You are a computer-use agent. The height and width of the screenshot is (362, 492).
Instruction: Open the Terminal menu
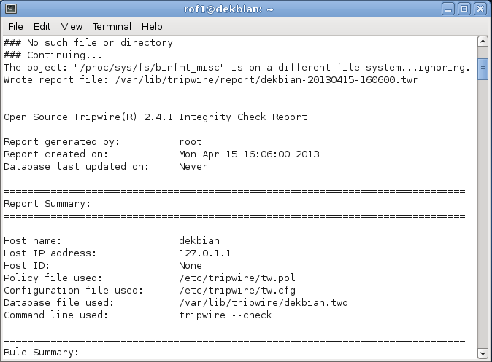[112, 26]
